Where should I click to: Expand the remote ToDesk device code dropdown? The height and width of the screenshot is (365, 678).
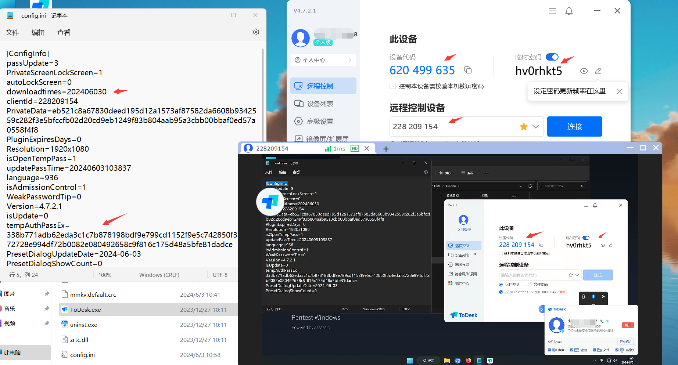click(577, 275)
